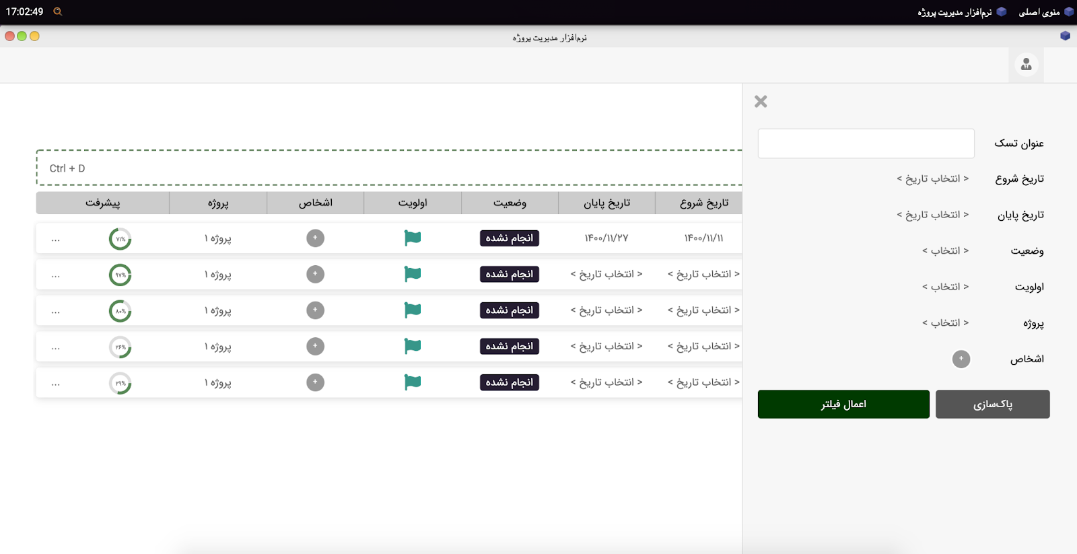
Task: Add a person to the 29% task row
Action: pos(315,382)
